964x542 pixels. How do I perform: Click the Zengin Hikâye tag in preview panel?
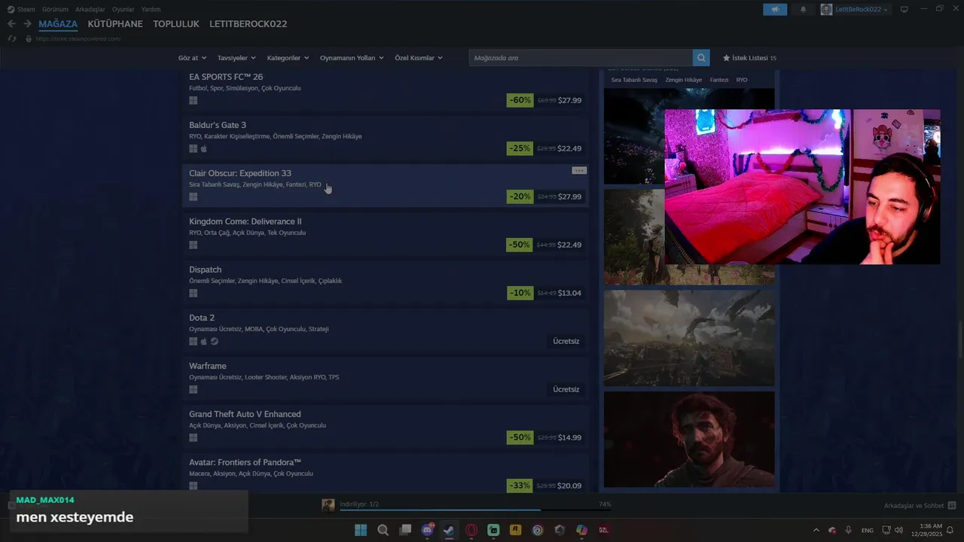tap(683, 80)
